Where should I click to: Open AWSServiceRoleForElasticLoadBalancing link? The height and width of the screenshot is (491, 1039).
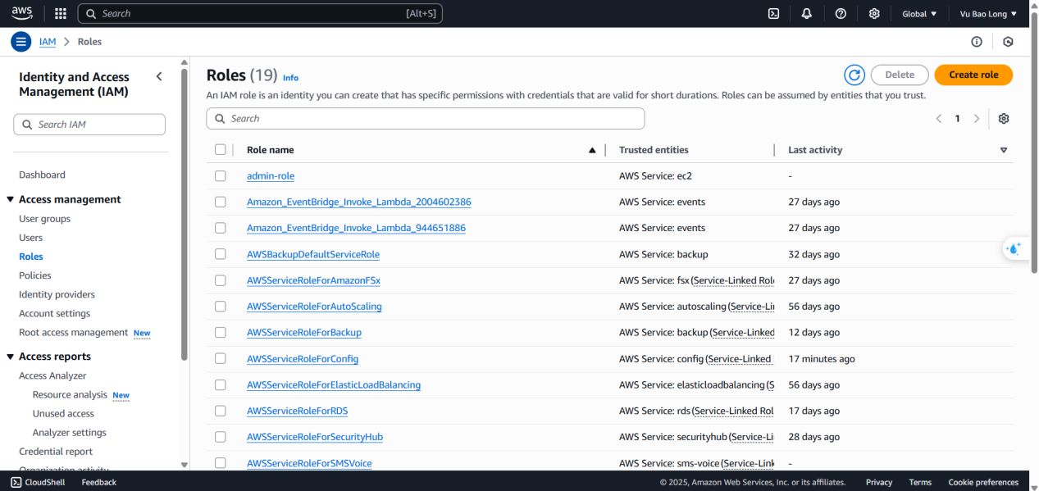coord(334,384)
